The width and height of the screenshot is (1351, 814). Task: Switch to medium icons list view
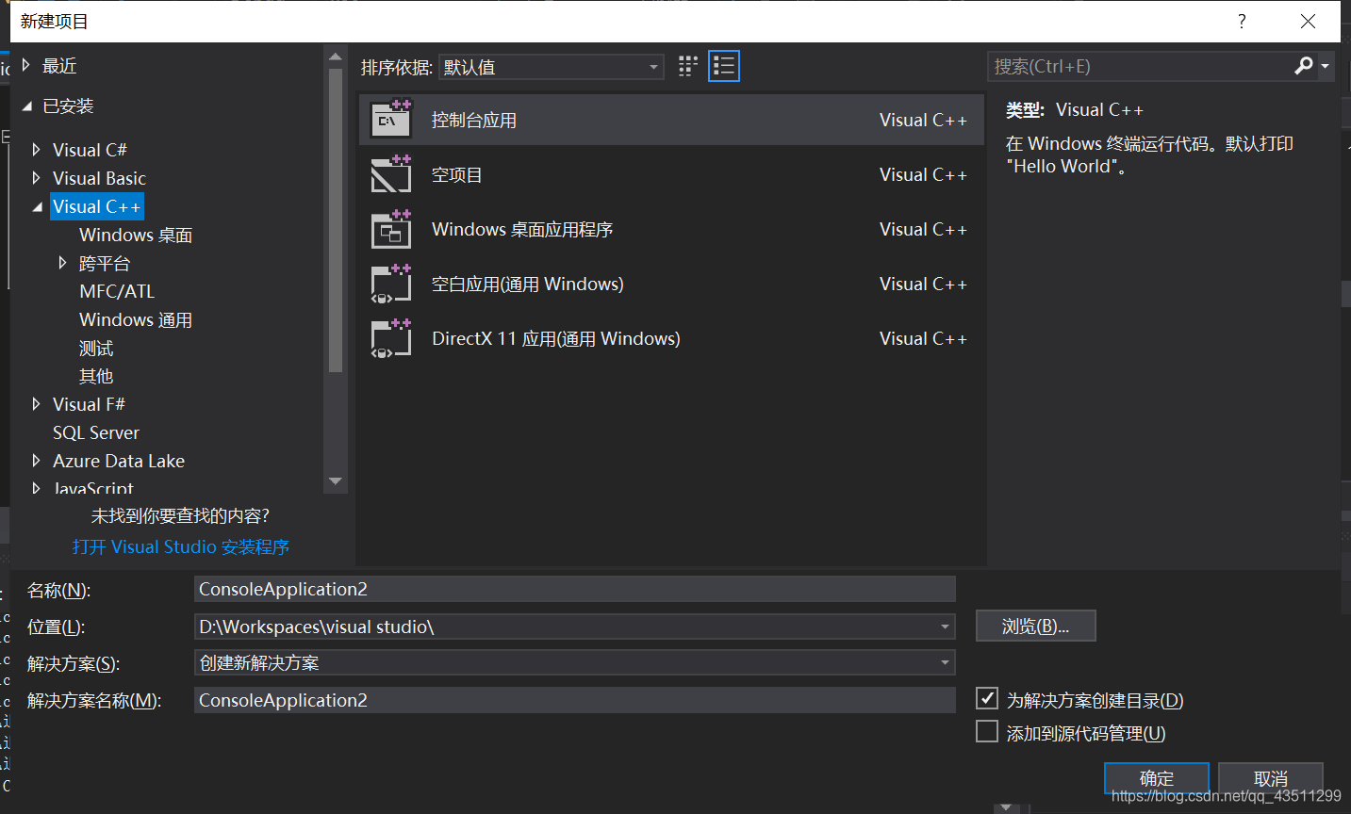[724, 66]
